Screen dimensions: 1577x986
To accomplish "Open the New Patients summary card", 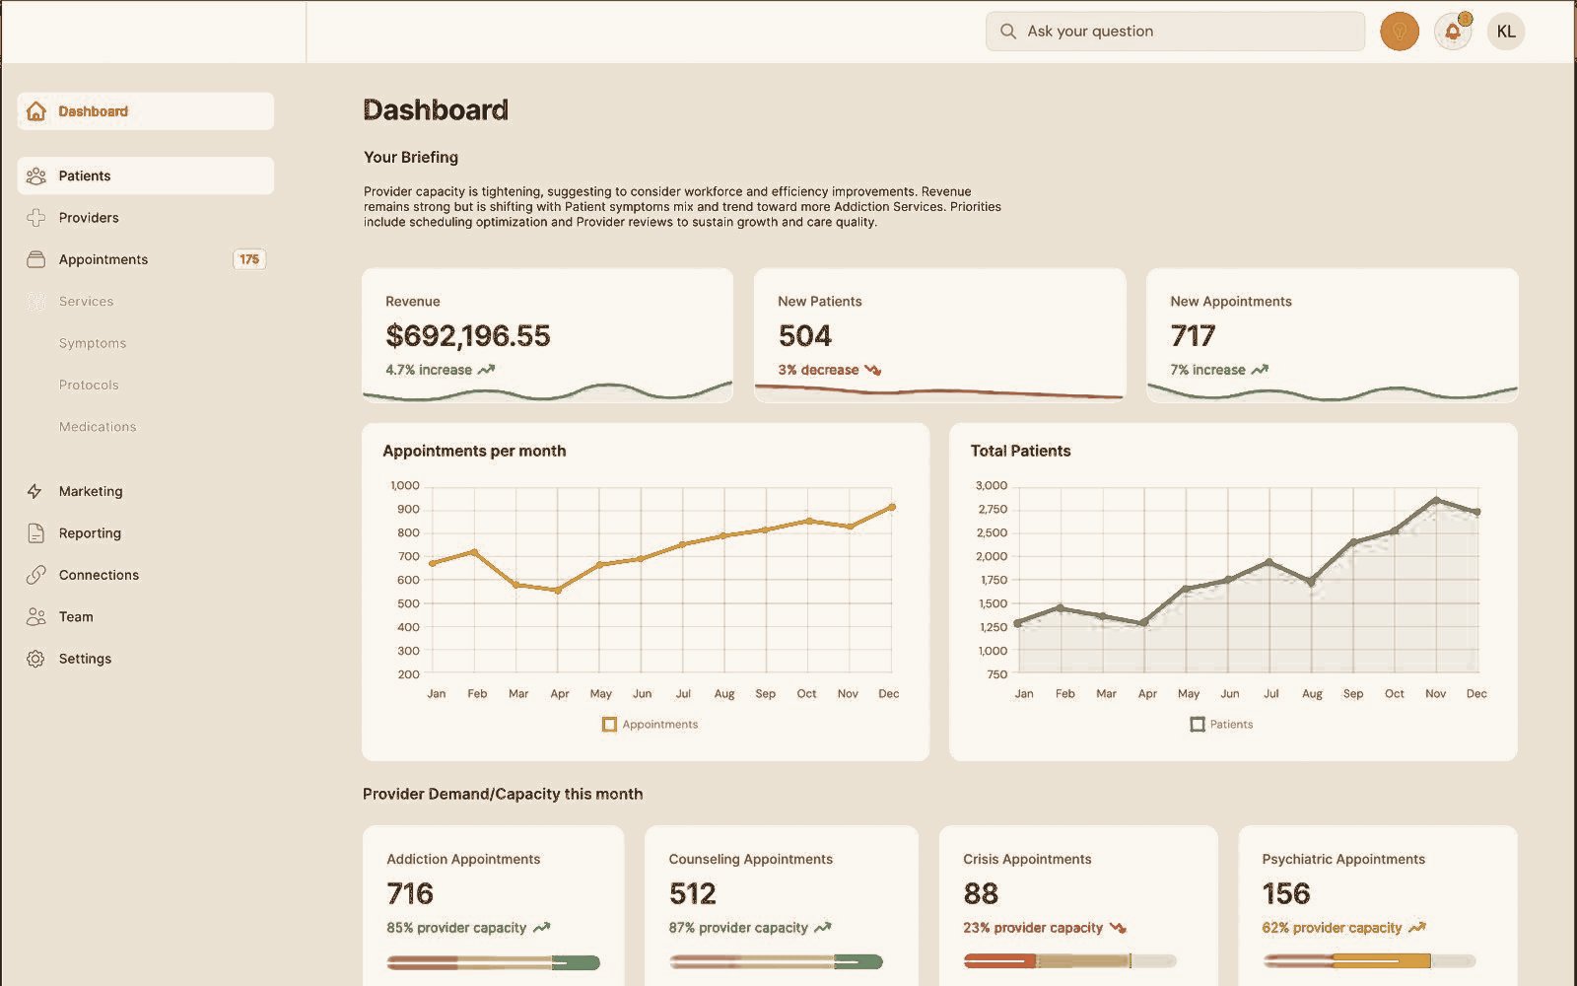I will (940, 335).
